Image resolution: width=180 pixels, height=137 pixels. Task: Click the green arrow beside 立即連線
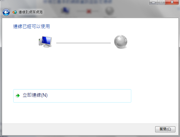[x=18, y=95]
